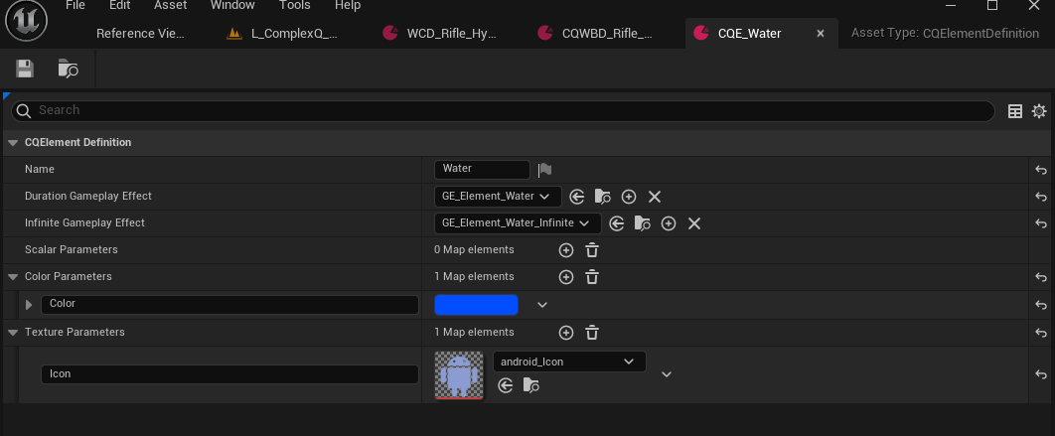Collapse the Color Parameters section
This screenshot has width=1055, height=436.
pos(13,276)
